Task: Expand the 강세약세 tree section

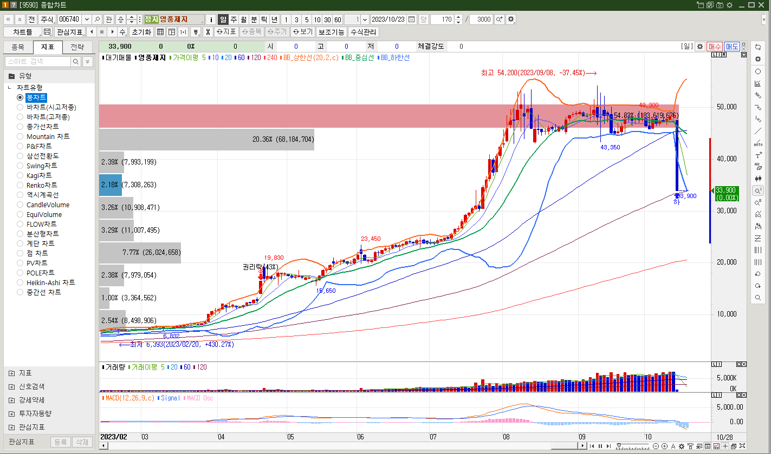Action: [x=12, y=400]
